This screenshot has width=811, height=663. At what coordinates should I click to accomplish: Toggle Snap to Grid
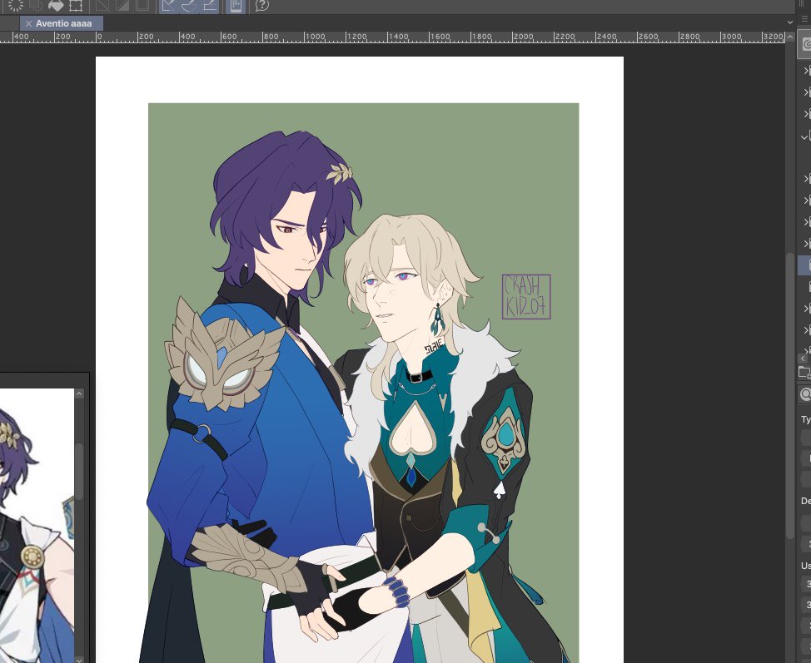(x=210, y=6)
